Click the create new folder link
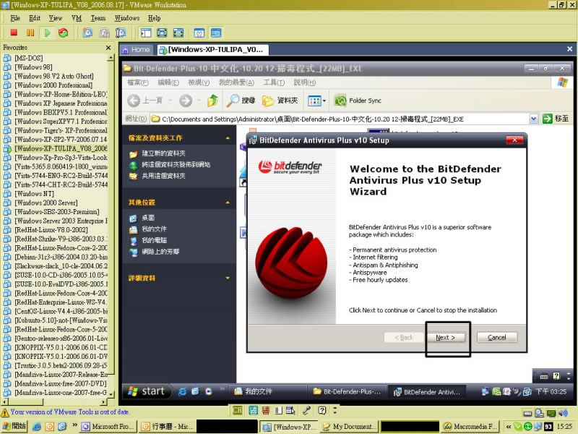This screenshot has width=578, height=434. 163,154
